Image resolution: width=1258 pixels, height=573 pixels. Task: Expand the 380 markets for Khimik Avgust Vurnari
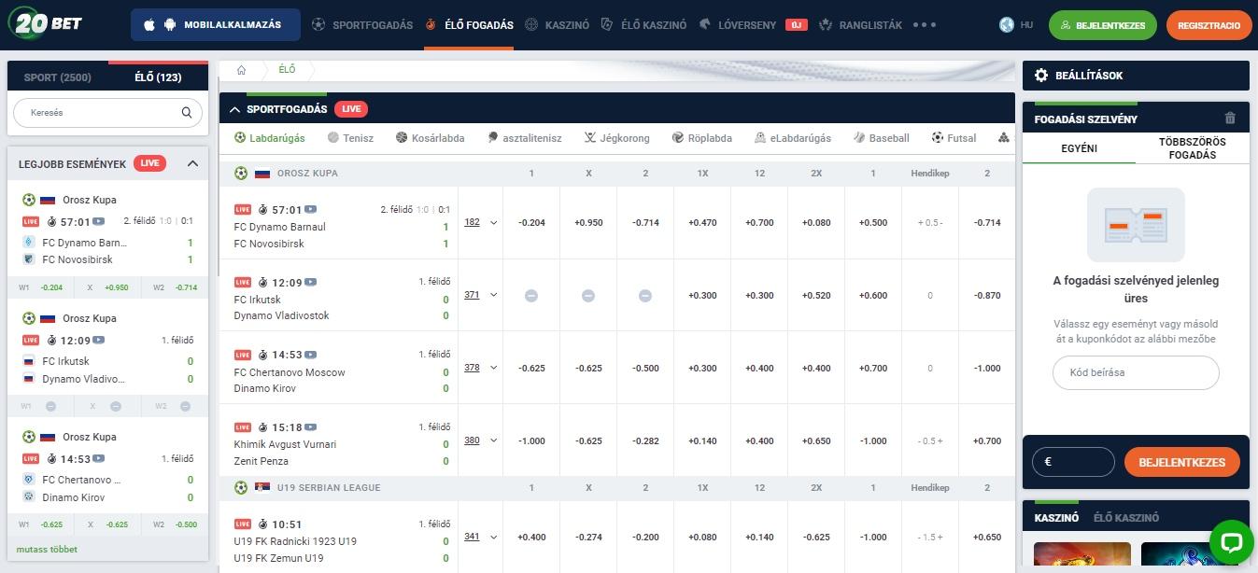pos(480,440)
